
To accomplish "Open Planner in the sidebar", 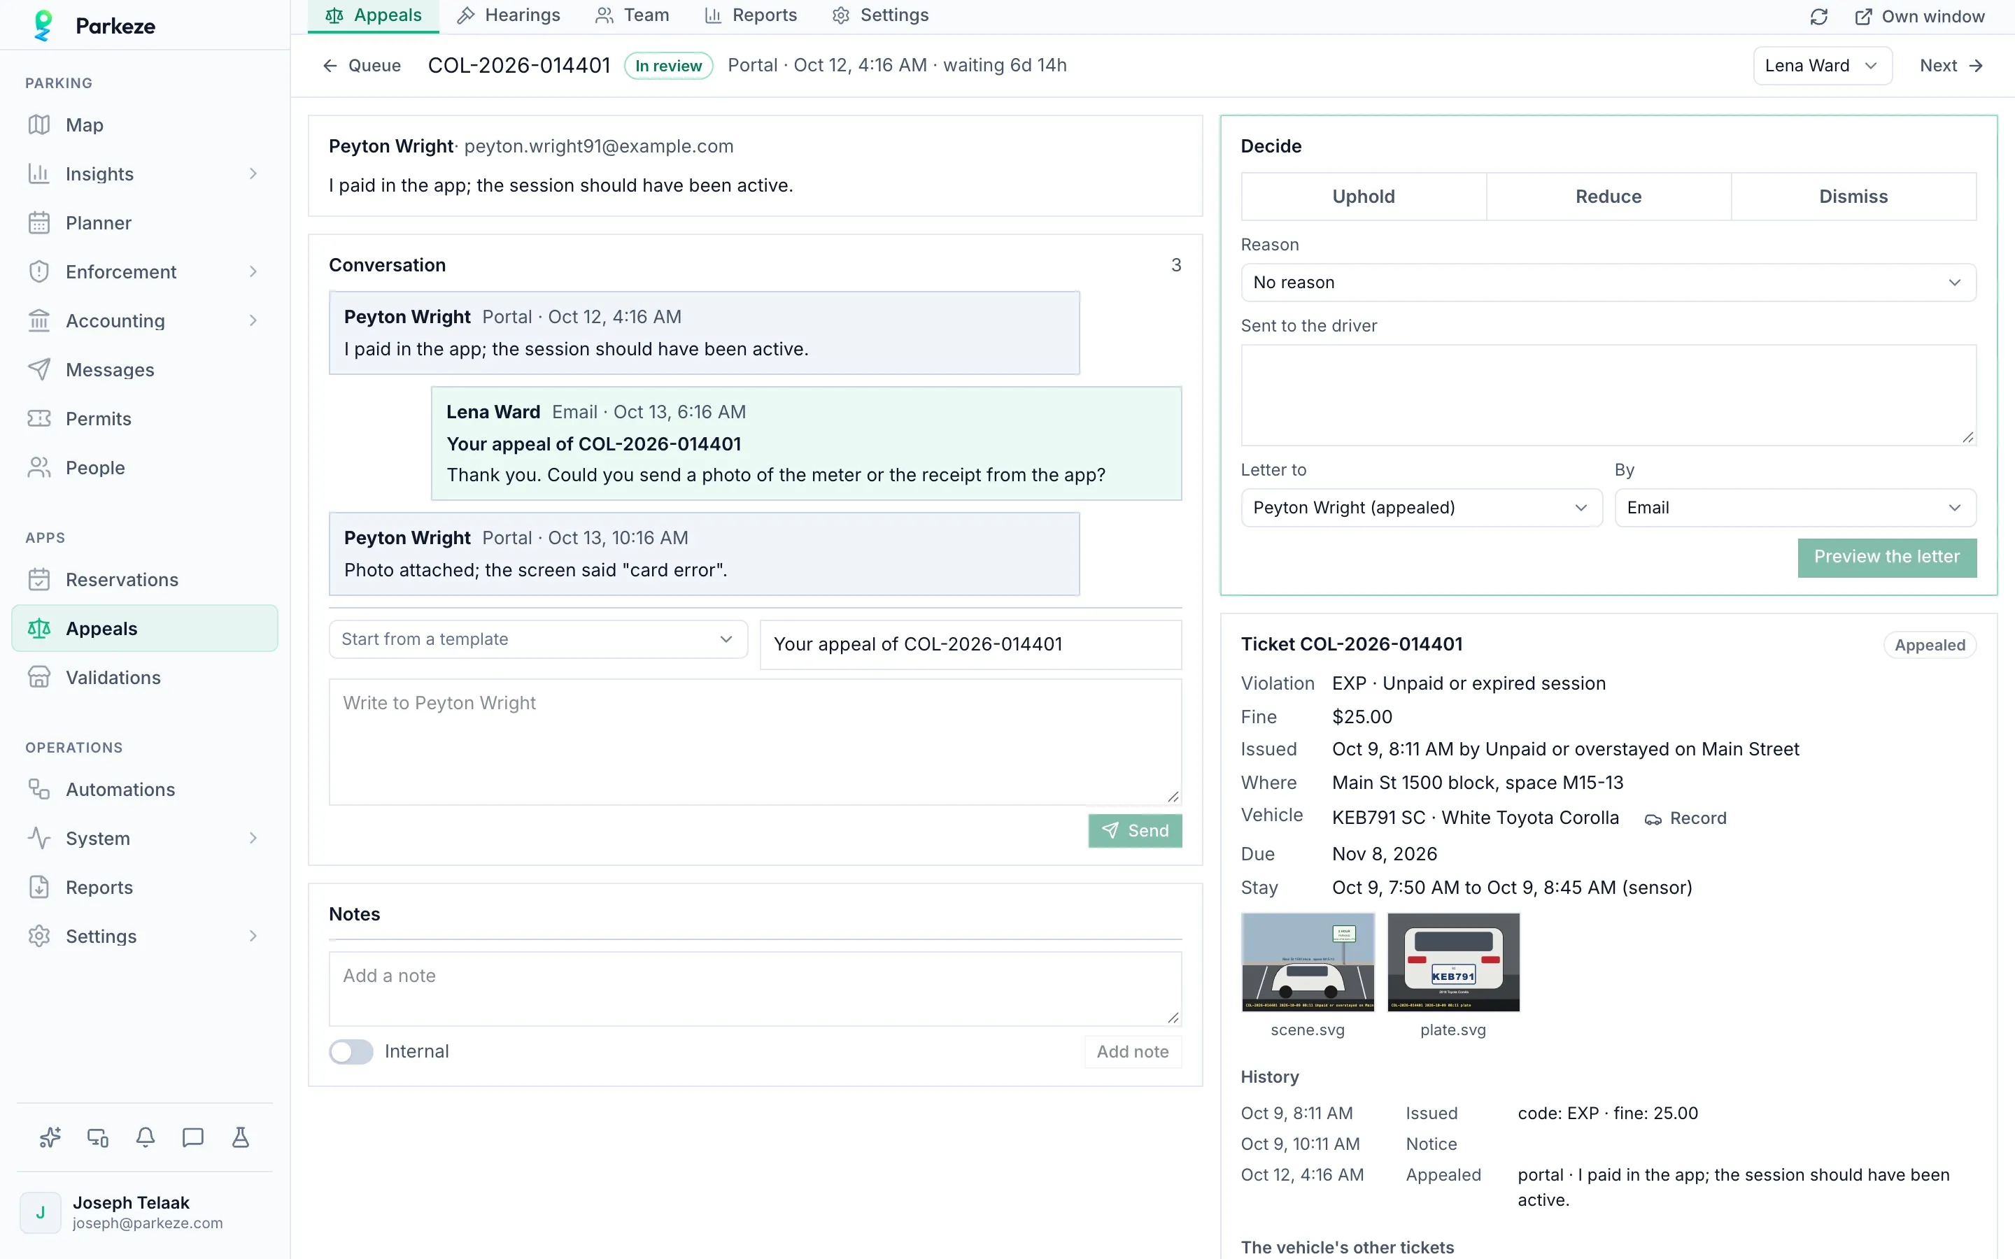I will coord(144,223).
